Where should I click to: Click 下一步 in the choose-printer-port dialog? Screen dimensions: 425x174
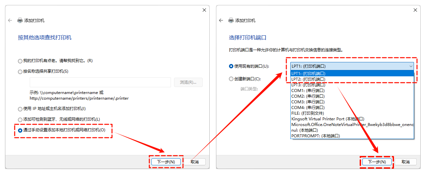pos(376,162)
